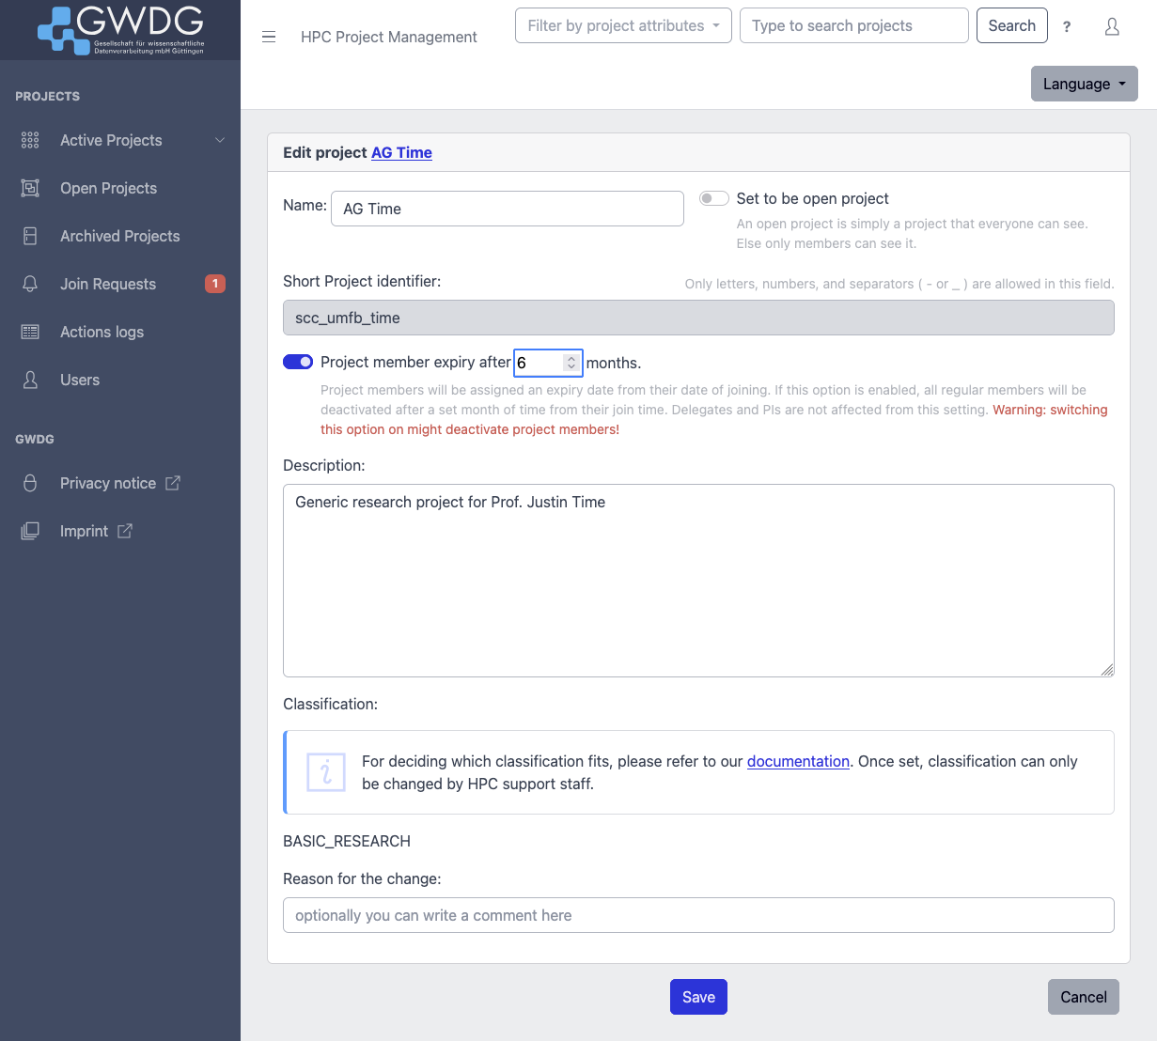Open the Privacy notice external link
Image resolution: width=1157 pixels, height=1041 pixels.
(108, 483)
